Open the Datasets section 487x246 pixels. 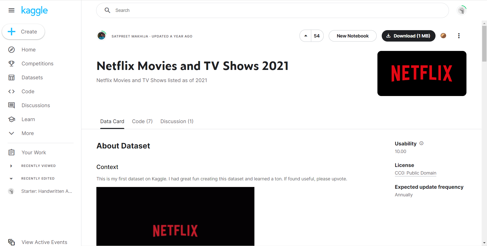coord(32,78)
